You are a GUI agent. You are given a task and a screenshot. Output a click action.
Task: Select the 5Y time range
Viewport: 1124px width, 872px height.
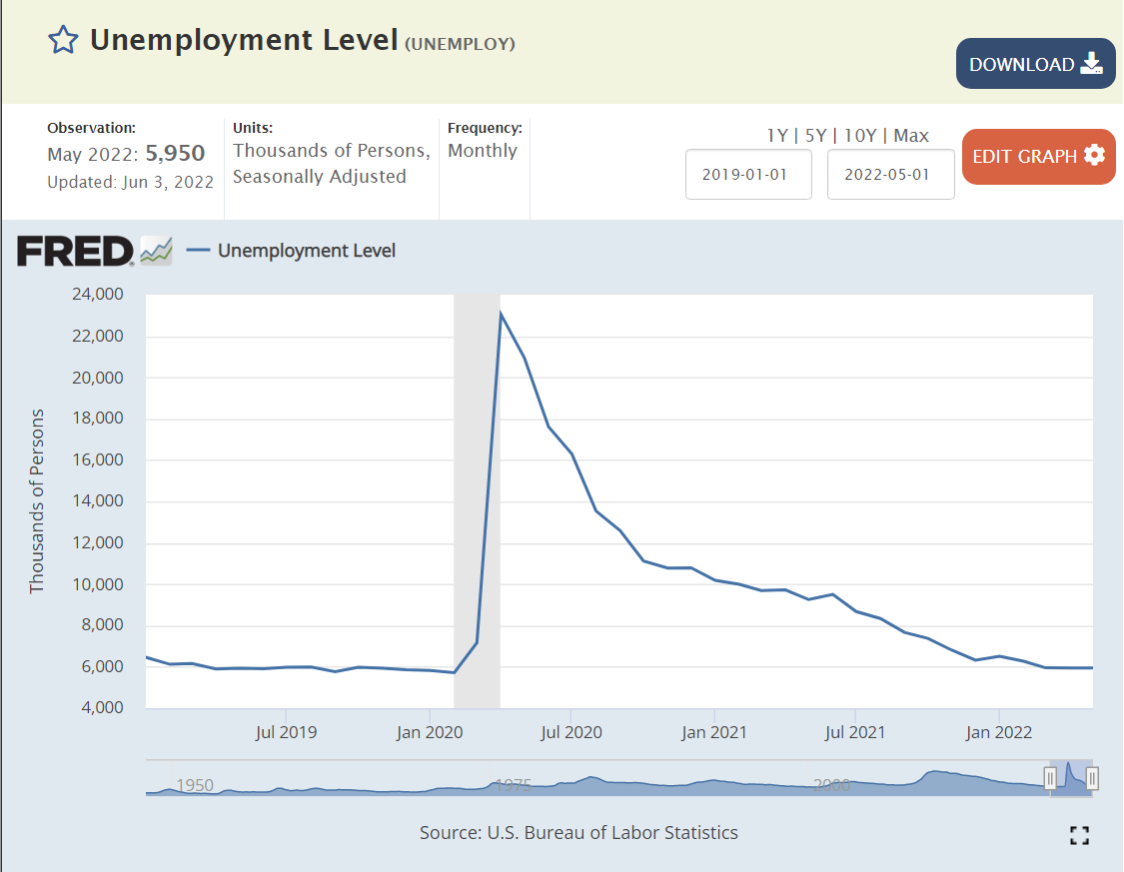coord(815,136)
